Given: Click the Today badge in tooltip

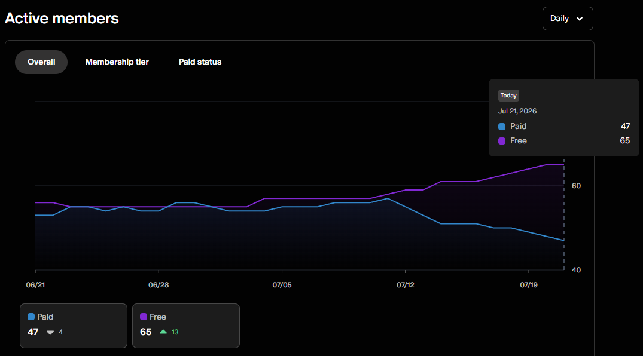Looking at the screenshot, I should pyautogui.click(x=508, y=96).
